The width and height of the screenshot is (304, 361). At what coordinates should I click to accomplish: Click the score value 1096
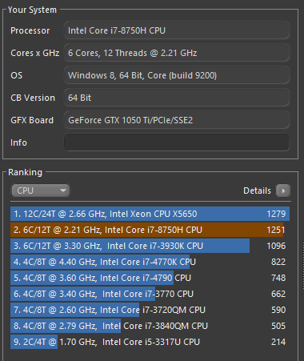pyautogui.click(x=276, y=246)
